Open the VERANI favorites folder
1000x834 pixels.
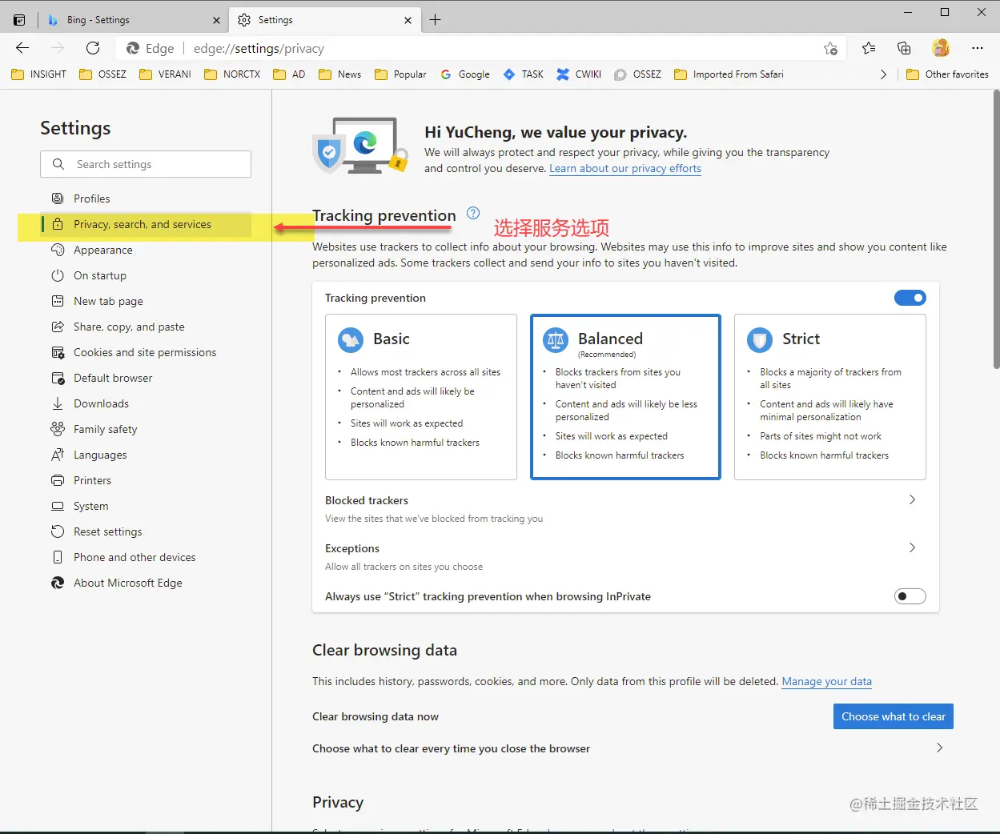pos(166,74)
